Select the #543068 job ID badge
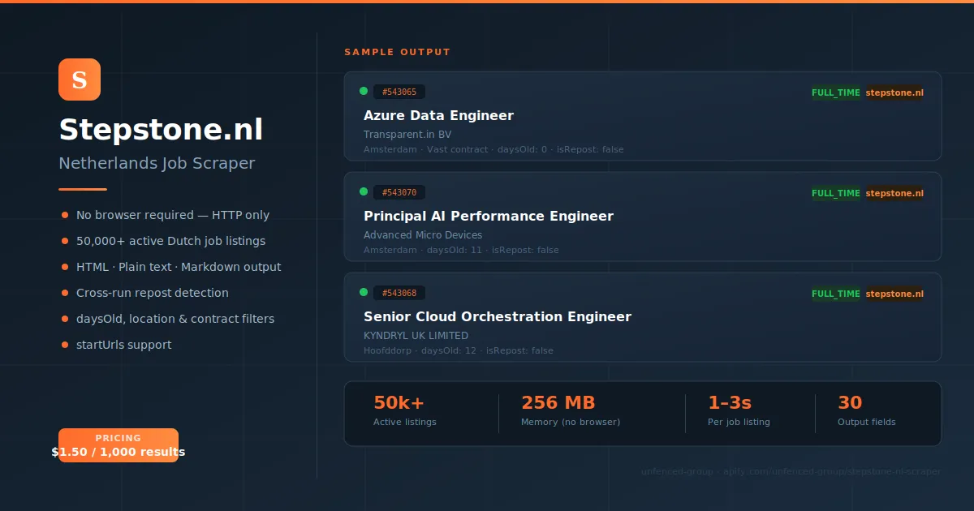The width and height of the screenshot is (974, 511). coord(399,293)
